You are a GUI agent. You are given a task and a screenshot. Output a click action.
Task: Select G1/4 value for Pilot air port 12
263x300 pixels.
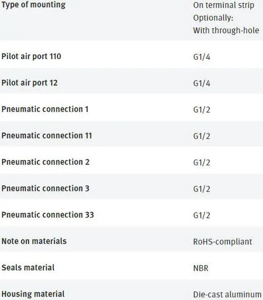coord(202,83)
